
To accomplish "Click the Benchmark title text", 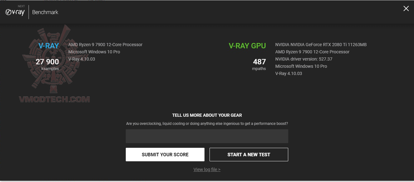I will pyautogui.click(x=45, y=12).
